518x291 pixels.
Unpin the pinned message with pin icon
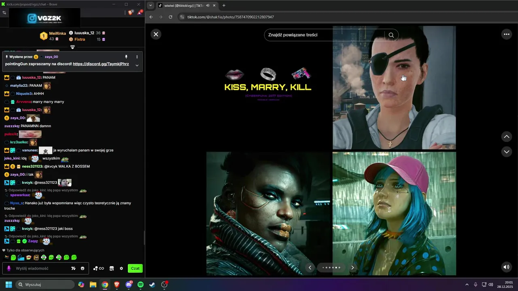pyautogui.click(x=126, y=57)
